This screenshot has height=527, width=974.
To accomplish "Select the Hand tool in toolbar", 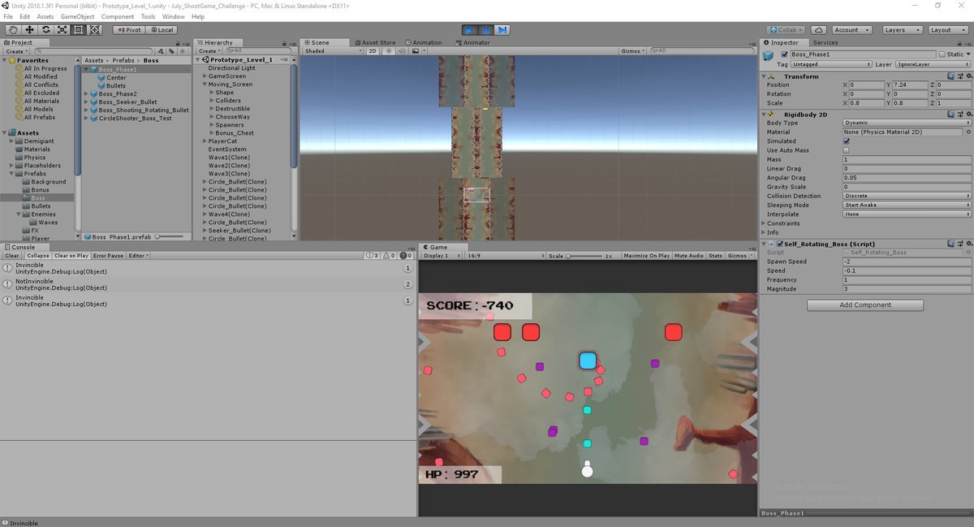I will pos(12,30).
